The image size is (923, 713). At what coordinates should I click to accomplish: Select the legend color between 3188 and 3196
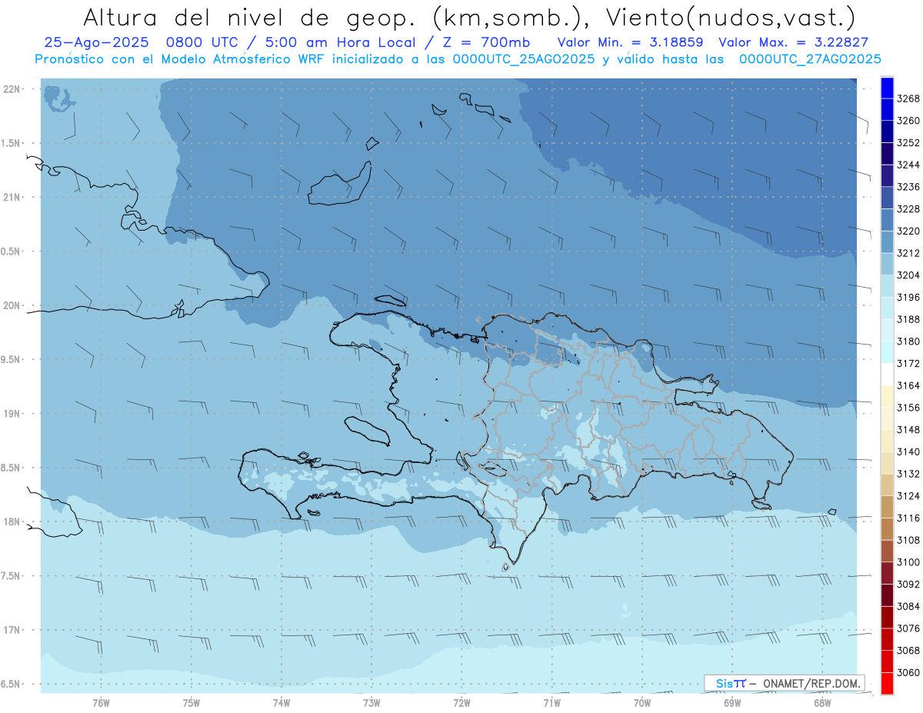coord(886,308)
